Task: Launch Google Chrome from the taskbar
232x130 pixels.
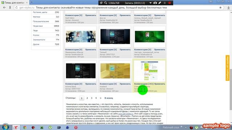Action: [25, 127]
